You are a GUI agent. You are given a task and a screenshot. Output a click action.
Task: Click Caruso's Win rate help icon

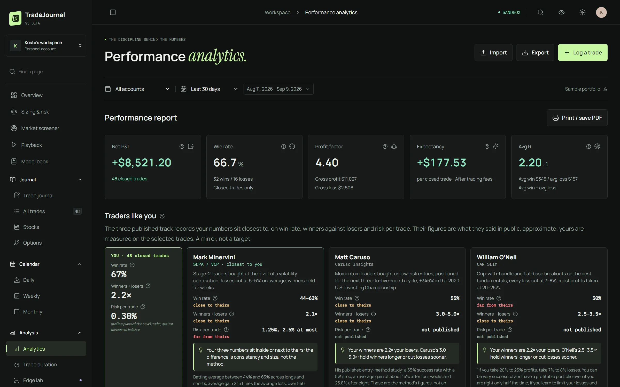click(357, 298)
